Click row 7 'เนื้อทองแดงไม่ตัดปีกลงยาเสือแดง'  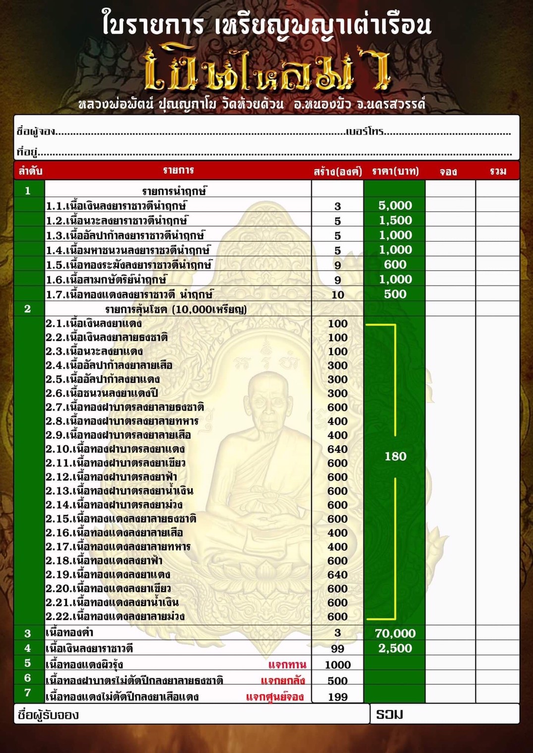click(122, 697)
